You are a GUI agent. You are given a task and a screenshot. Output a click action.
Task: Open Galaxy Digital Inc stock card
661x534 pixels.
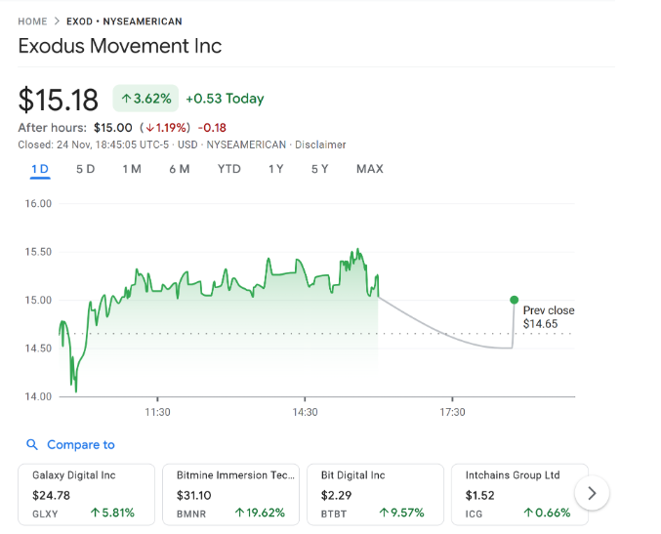point(86,493)
